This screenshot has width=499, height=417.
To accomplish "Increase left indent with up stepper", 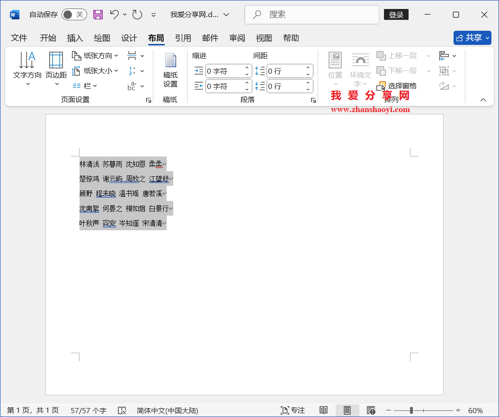I will tap(247, 68).
